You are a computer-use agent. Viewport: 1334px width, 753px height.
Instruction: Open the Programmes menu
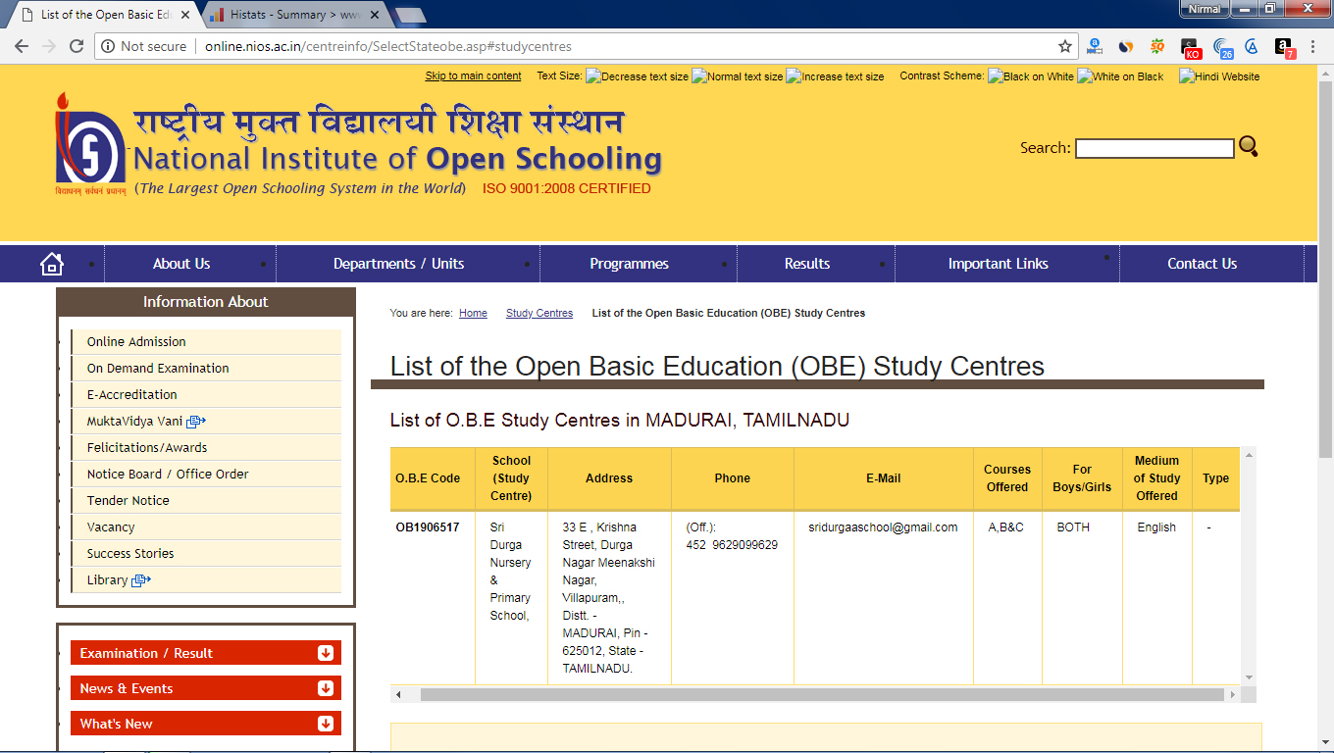(629, 264)
